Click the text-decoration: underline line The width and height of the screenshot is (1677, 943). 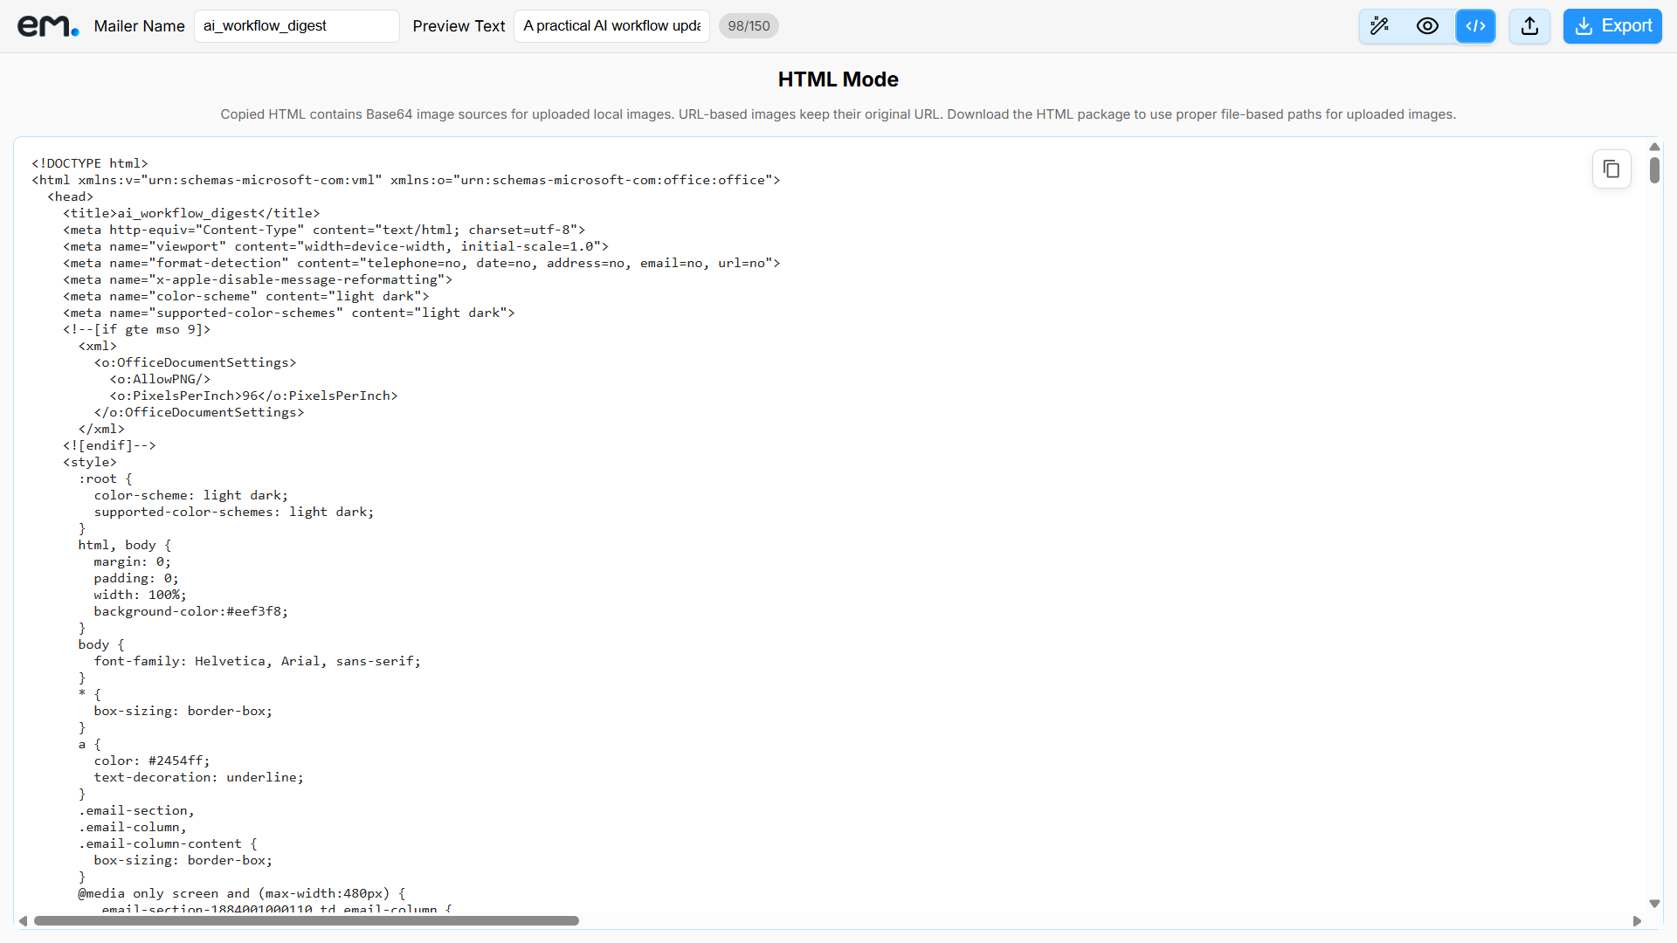point(199,777)
